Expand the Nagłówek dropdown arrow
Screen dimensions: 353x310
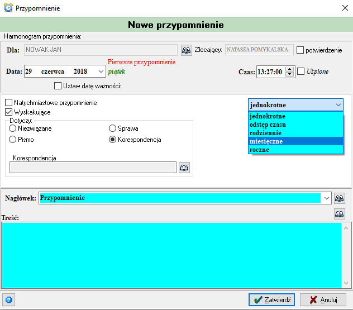[326, 198]
